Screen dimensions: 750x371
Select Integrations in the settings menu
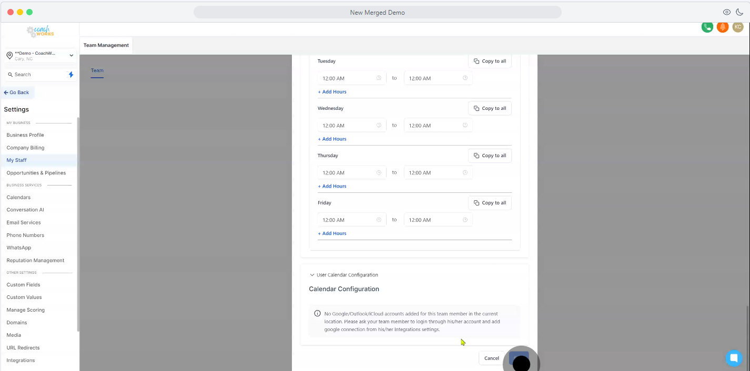click(x=21, y=360)
